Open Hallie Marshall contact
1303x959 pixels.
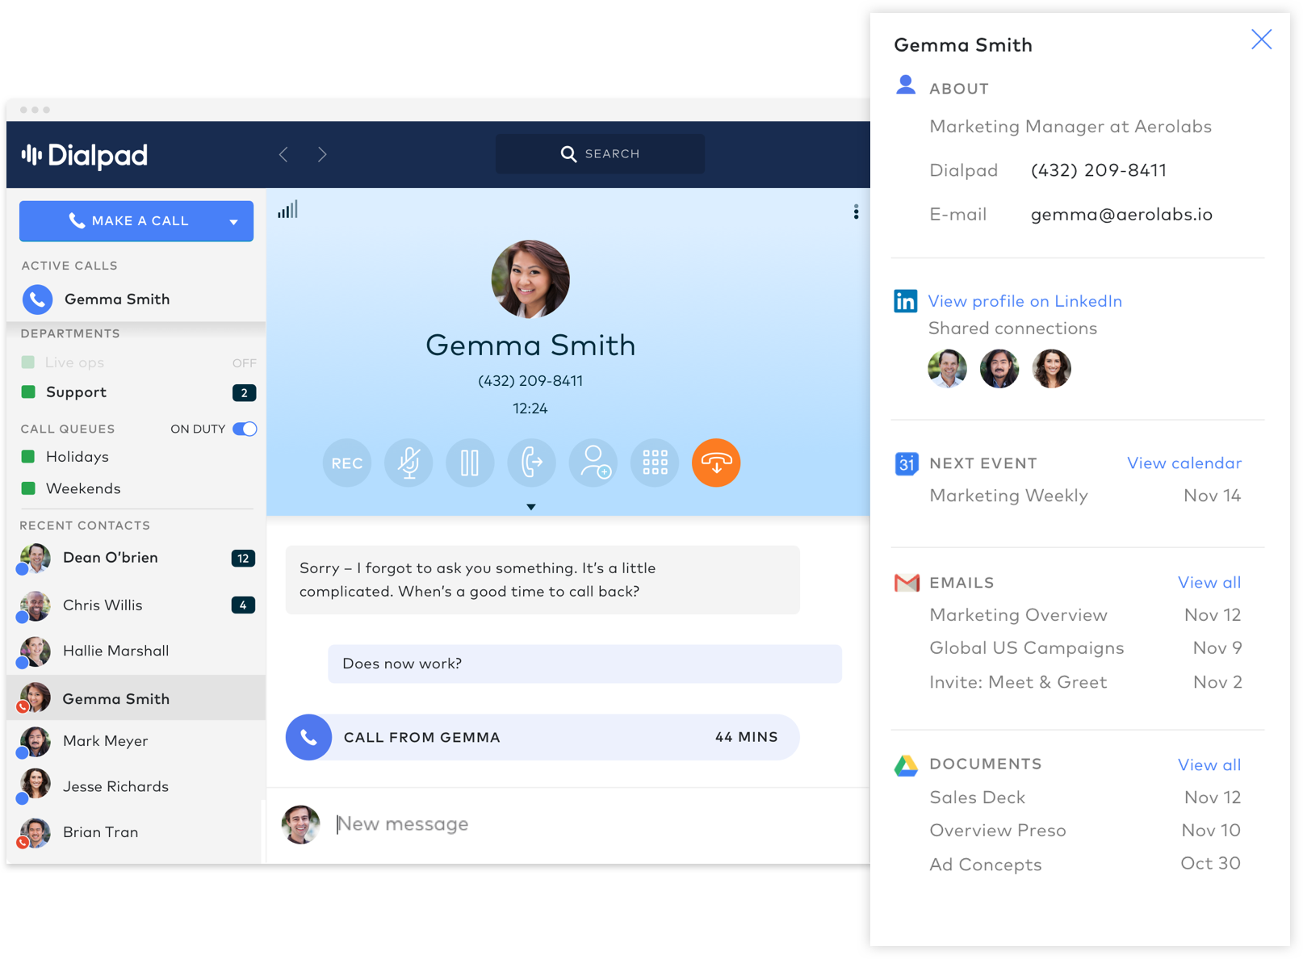(x=136, y=651)
